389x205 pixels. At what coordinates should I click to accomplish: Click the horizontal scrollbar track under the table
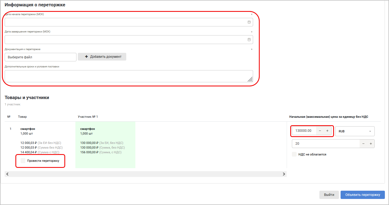(x=145, y=174)
